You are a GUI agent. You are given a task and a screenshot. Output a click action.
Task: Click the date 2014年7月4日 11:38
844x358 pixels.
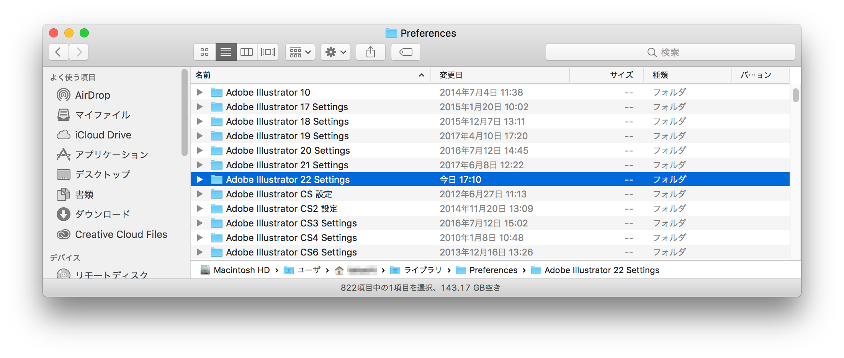481,92
